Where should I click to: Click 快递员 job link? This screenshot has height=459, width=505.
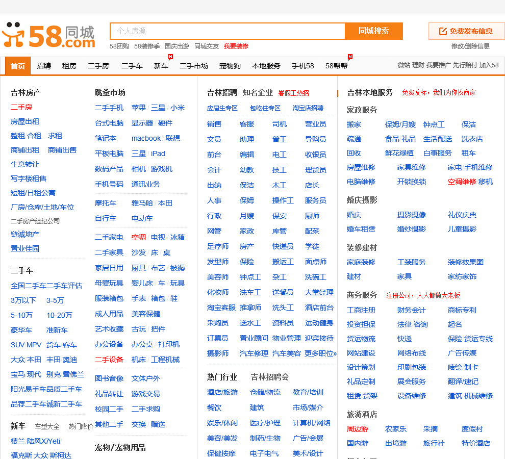coord(283,246)
